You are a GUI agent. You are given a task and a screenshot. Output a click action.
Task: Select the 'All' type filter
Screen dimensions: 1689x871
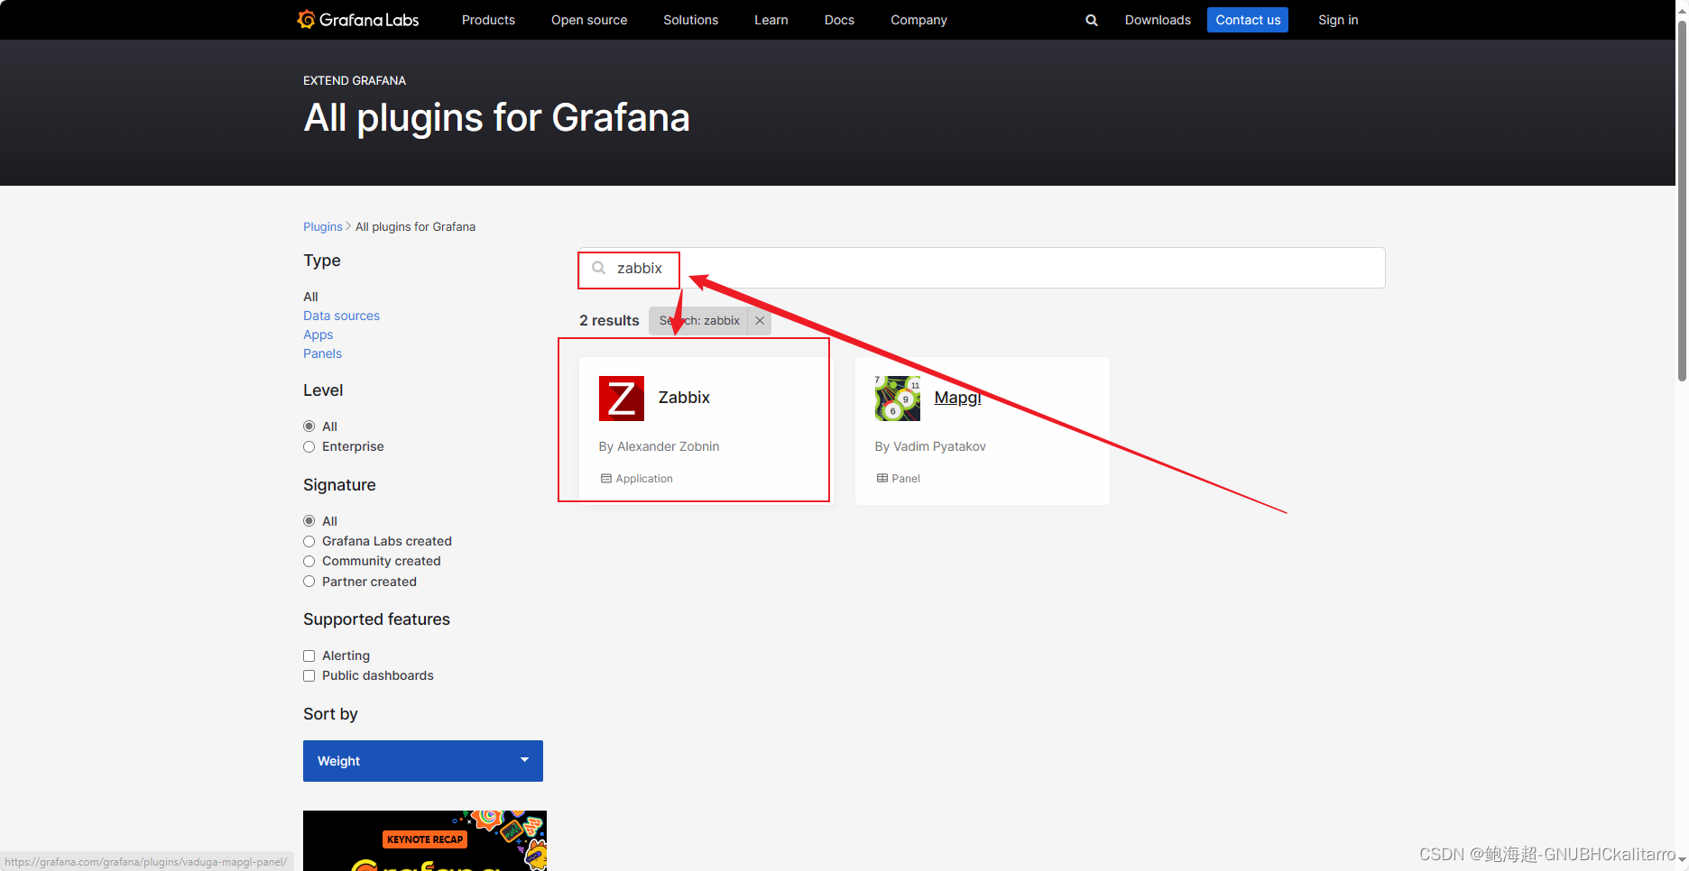coord(310,297)
